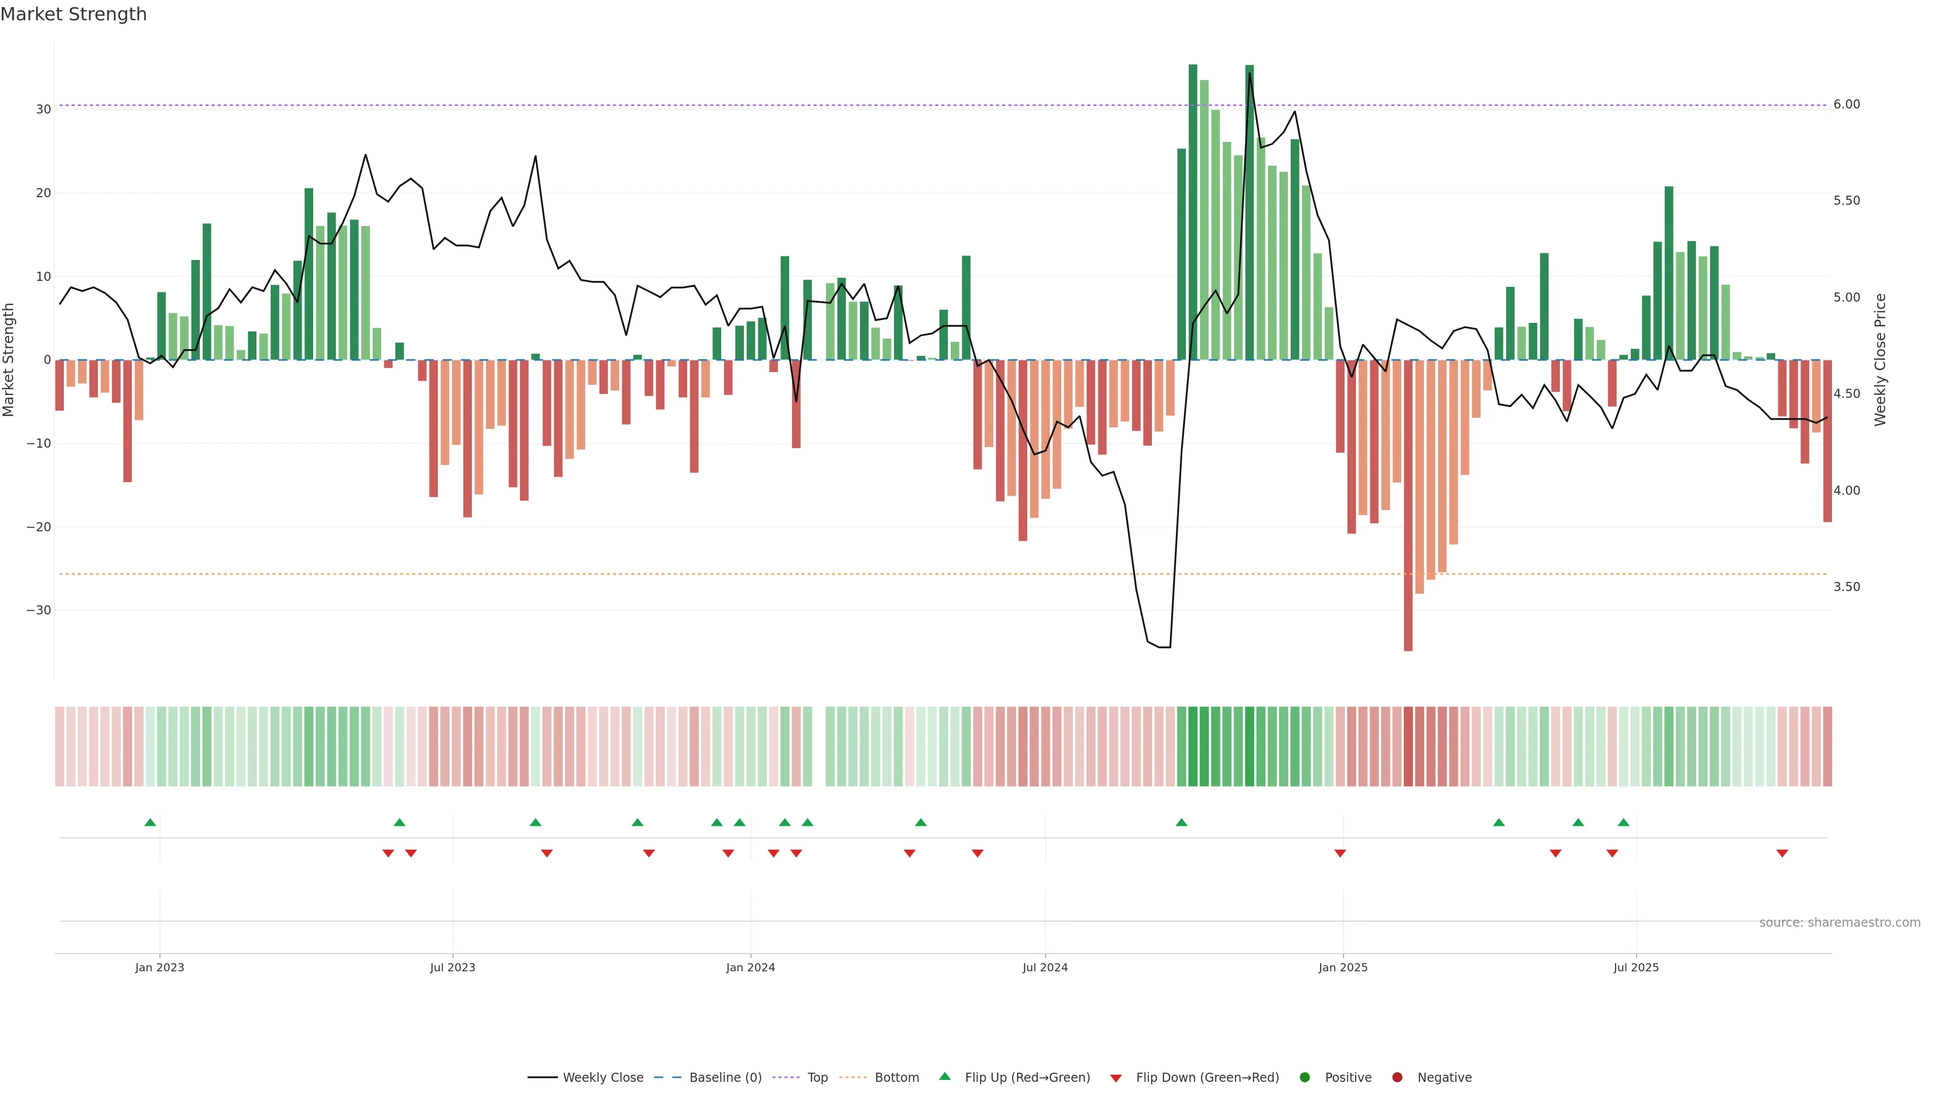Click the first green flip-up marker near Jan 2023
Screen dimensions: 1946x1095
(x=151, y=822)
